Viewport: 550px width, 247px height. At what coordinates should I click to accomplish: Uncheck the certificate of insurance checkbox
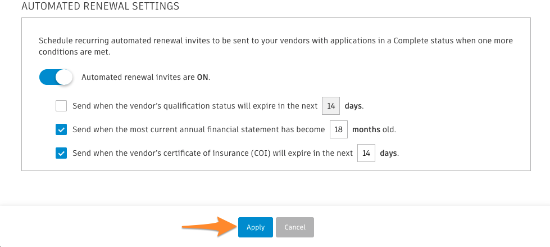coord(61,153)
